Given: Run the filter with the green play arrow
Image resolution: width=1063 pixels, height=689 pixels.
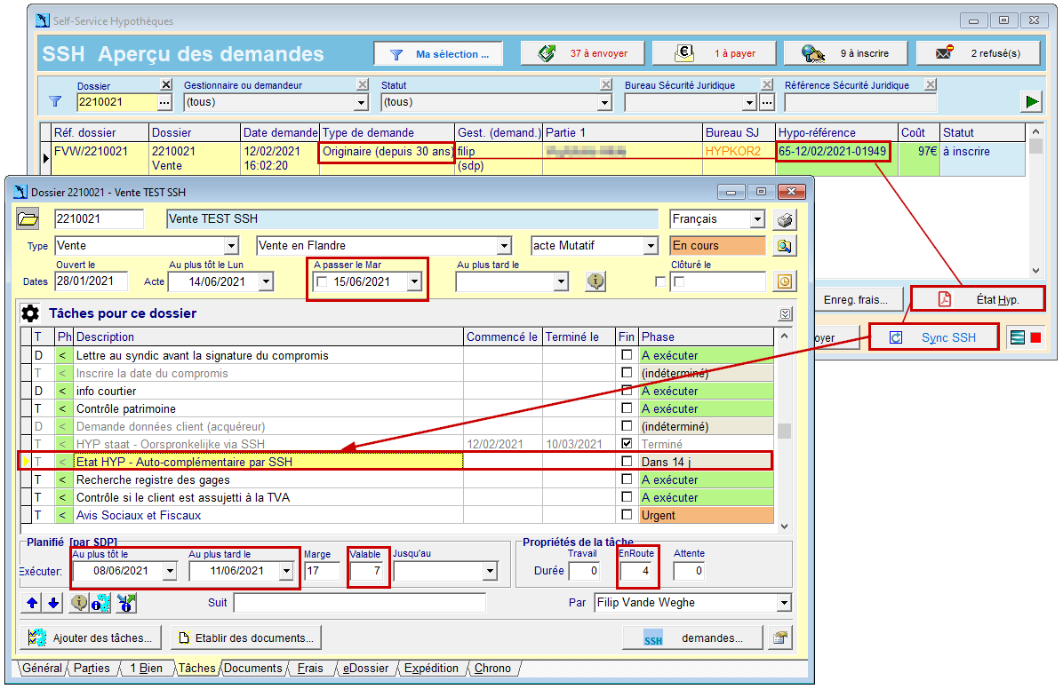Looking at the screenshot, I should (1032, 102).
